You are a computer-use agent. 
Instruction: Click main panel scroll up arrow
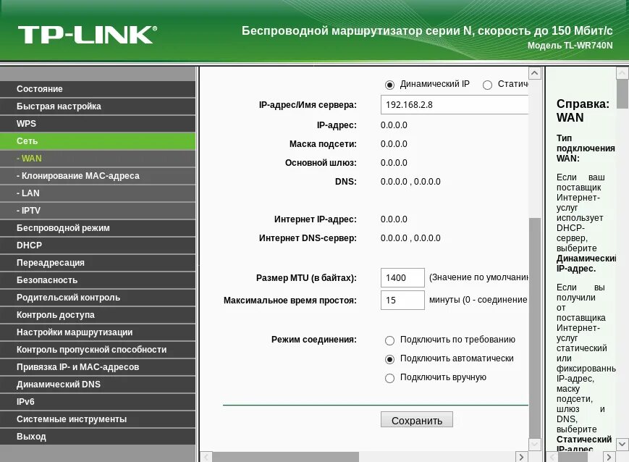click(x=535, y=73)
